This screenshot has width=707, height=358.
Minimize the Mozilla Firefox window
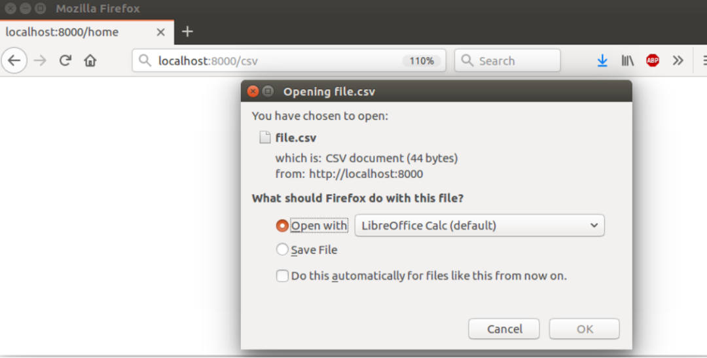coord(26,8)
